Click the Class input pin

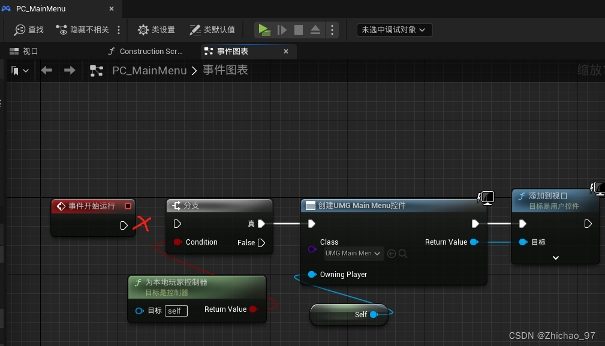(x=312, y=249)
